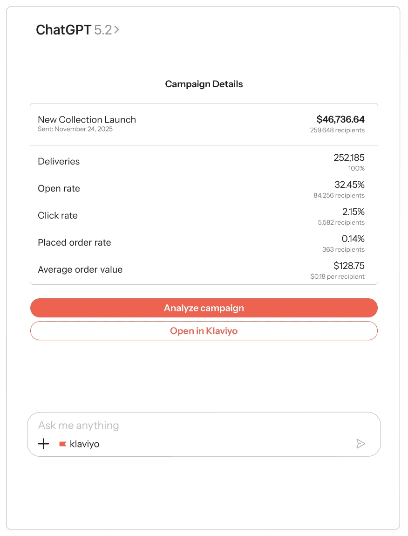
Task: Click the Average order value label
Action: coord(80,270)
